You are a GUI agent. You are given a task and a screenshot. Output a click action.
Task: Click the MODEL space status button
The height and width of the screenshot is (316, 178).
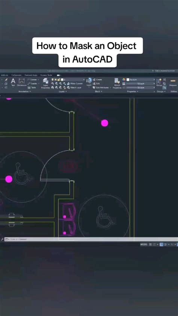(144, 244)
